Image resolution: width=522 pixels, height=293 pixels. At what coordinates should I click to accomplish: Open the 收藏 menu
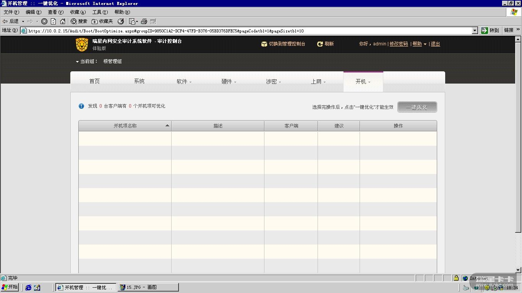click(78, 12)
